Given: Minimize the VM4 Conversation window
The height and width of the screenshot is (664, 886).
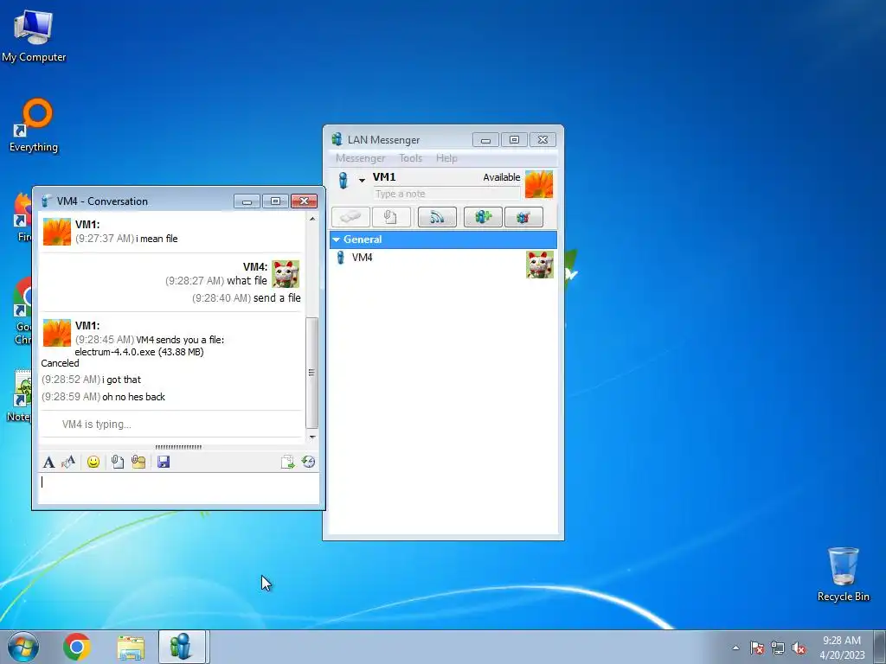Looking at the screenshot, I should click(x=247, y=201).
